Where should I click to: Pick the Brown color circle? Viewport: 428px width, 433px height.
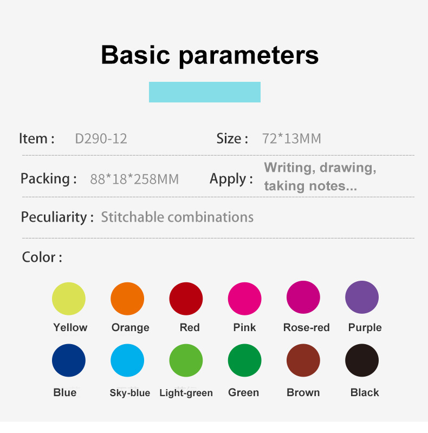tap(303, 360)
